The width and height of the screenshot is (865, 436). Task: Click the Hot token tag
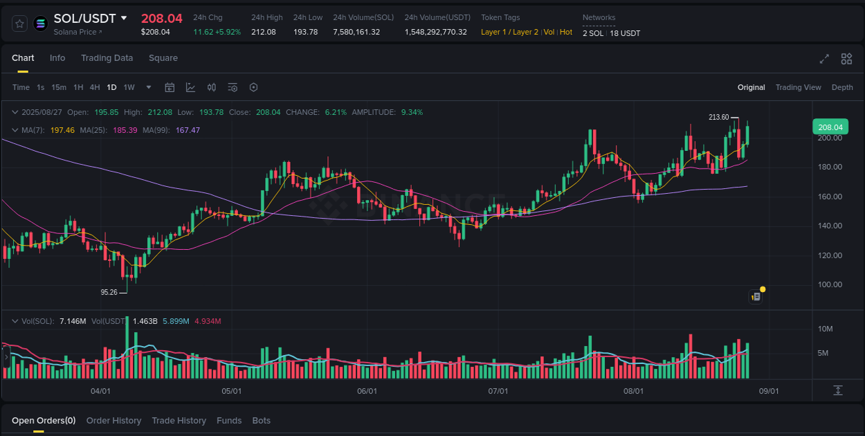tap(566, 32)
